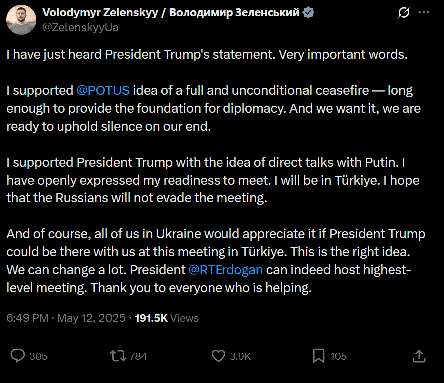444x383 pixels.
Task: View the 191.5K Views analytics
Action: click(x=167, y=318)
